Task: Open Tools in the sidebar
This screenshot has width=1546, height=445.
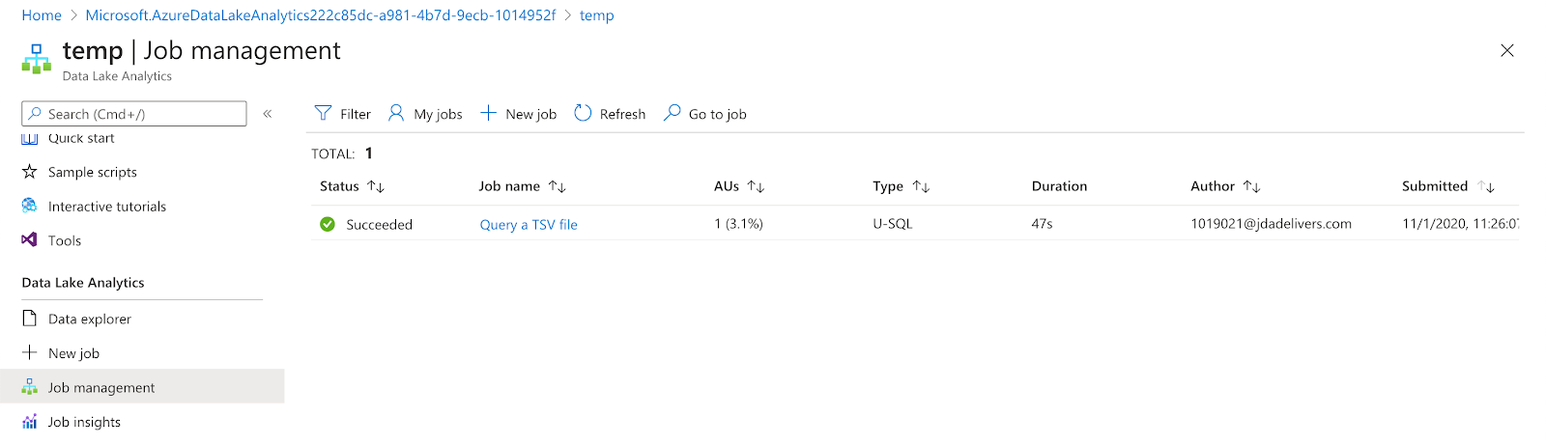Action: (x=64, y=240)
